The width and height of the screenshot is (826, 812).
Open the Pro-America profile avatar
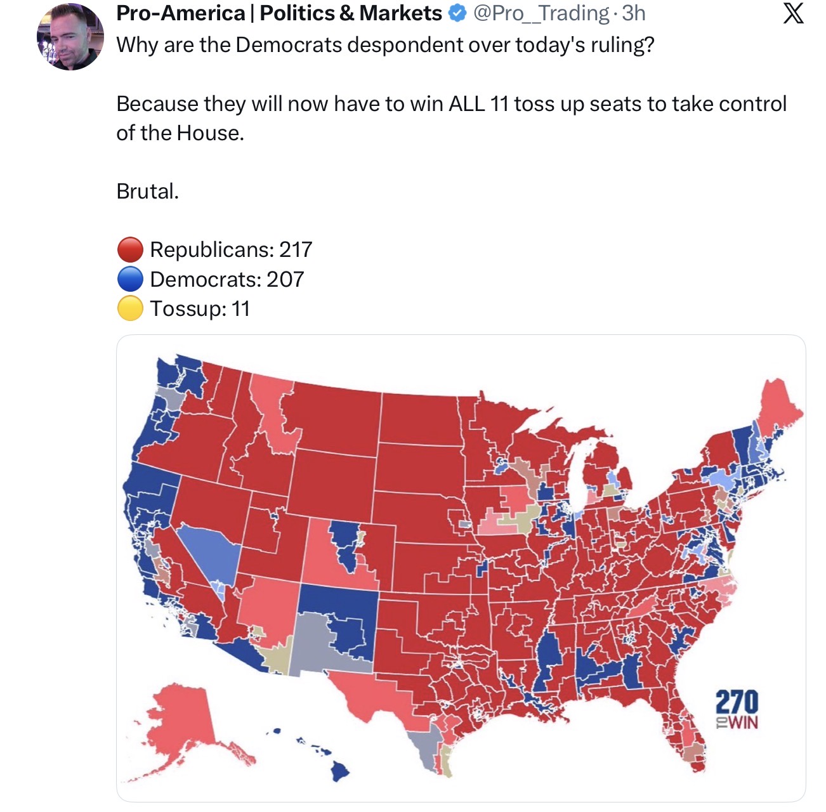[x=70, y=37]
